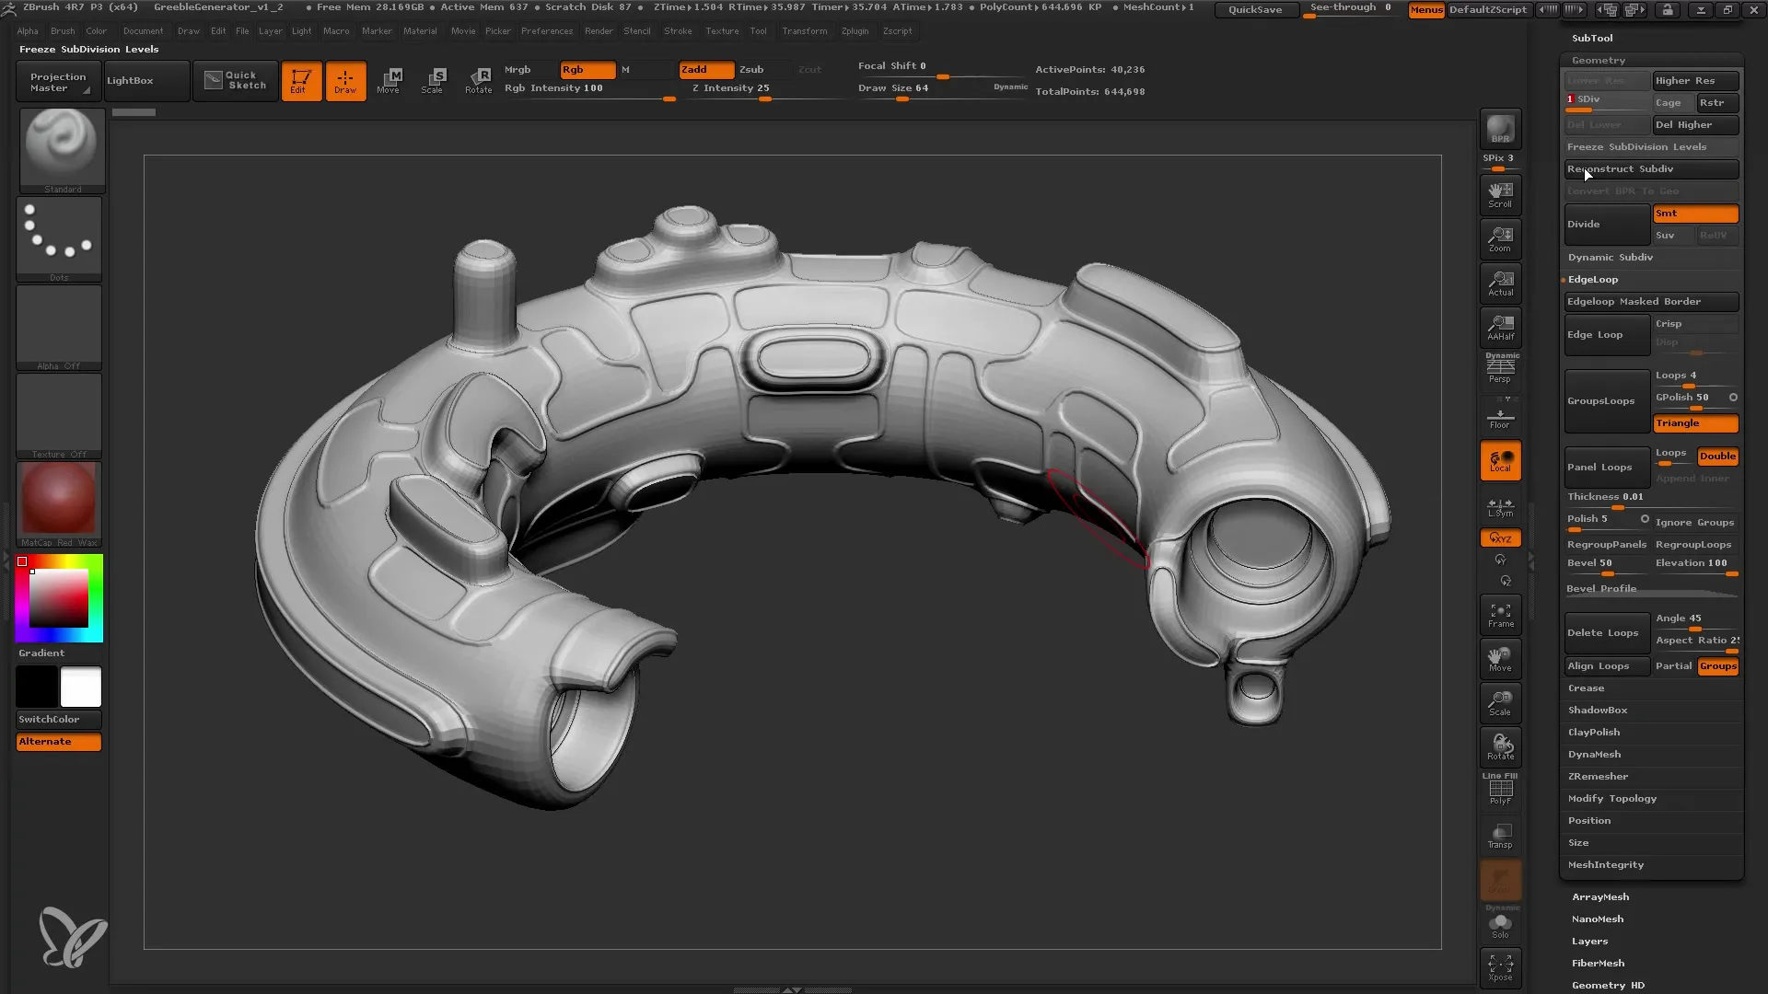Toggle Zsub sculpt mode
The image size is (1768, 994).
tap(764, 70)
